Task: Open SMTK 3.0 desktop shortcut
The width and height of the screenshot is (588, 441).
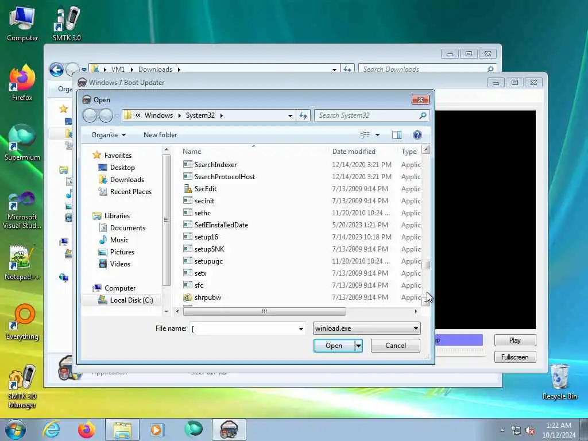Action: (x=67, y=23)
